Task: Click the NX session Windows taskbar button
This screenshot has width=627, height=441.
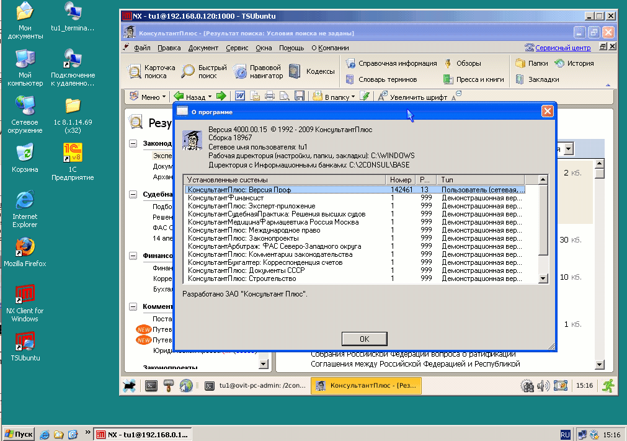Action: pyautogui.click(x=143, y=435)
